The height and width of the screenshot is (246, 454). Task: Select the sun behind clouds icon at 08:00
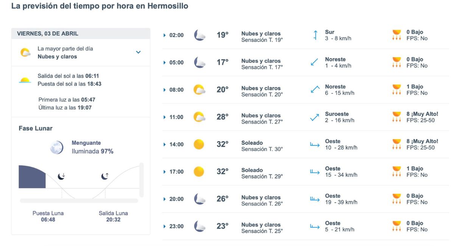point(200,89)
